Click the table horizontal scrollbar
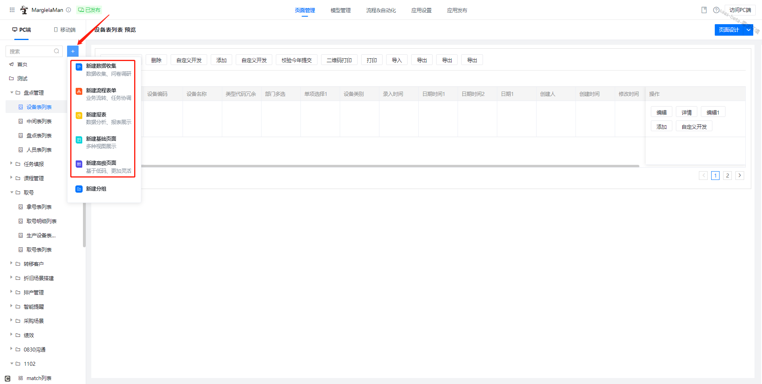 (390, 166)
